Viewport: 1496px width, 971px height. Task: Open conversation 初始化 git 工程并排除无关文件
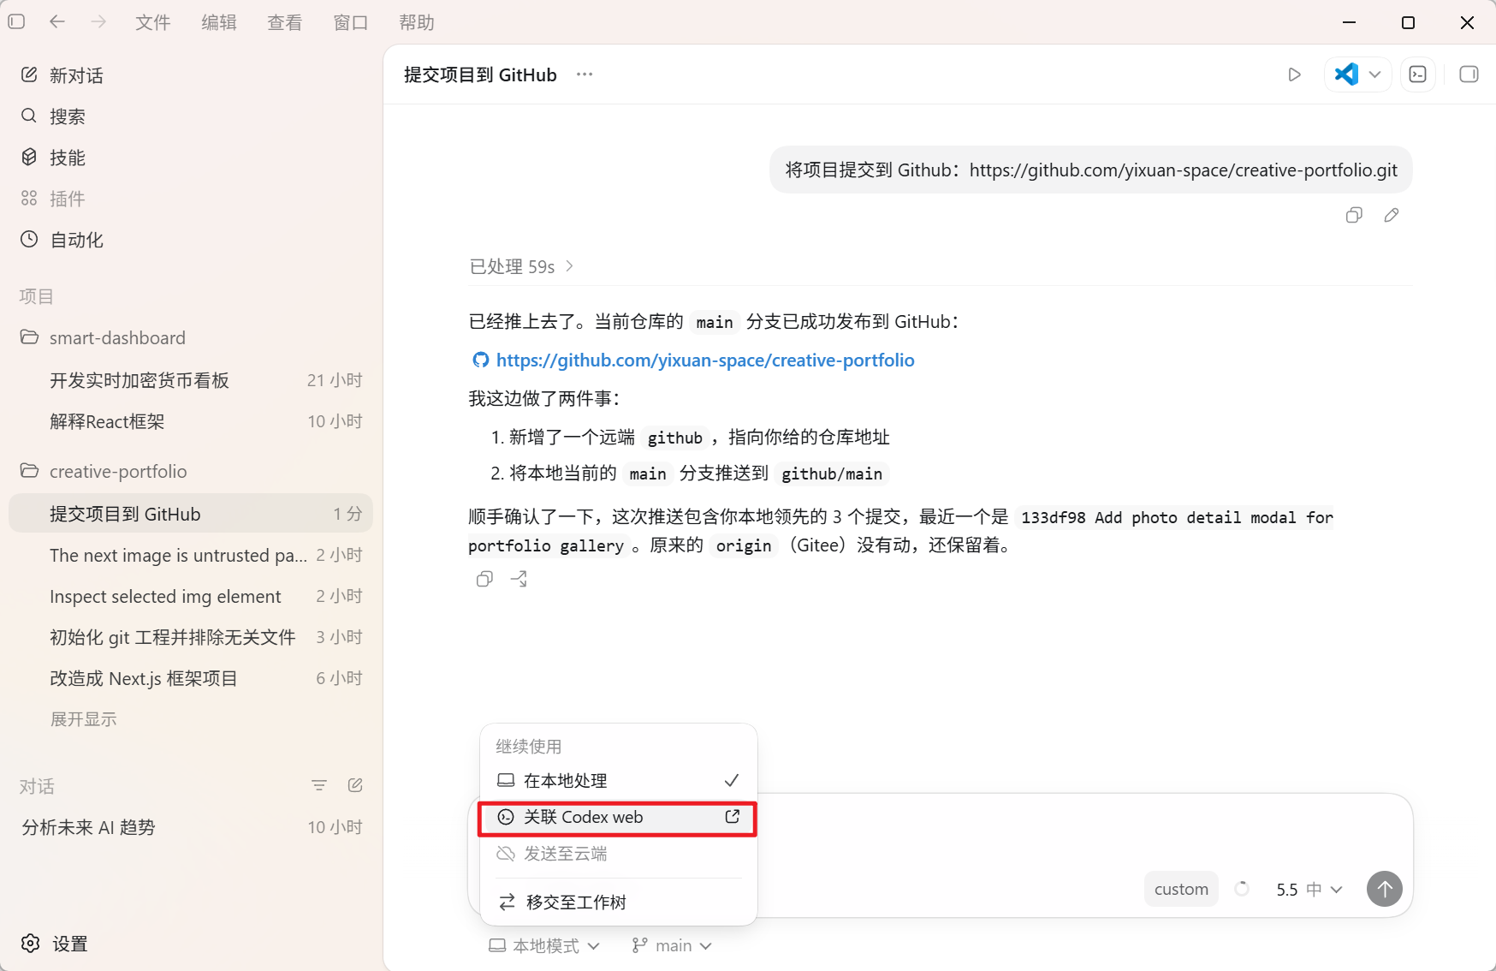point(191,637)
